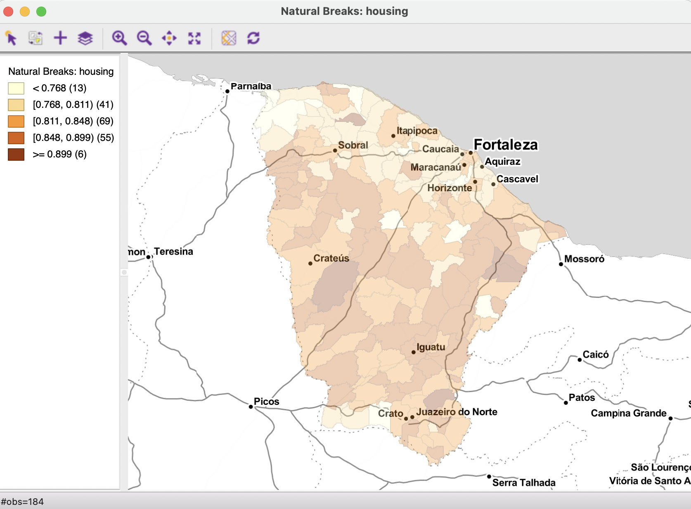Choose the pan map tool
This screenshot has width=691, height=509.
(x=169, y=38)
